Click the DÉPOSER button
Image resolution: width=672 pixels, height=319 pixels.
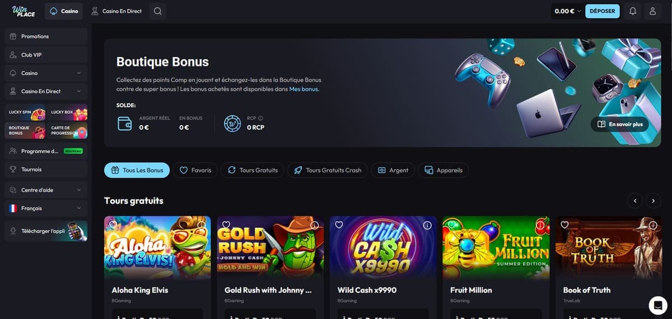tap(603, 11)
